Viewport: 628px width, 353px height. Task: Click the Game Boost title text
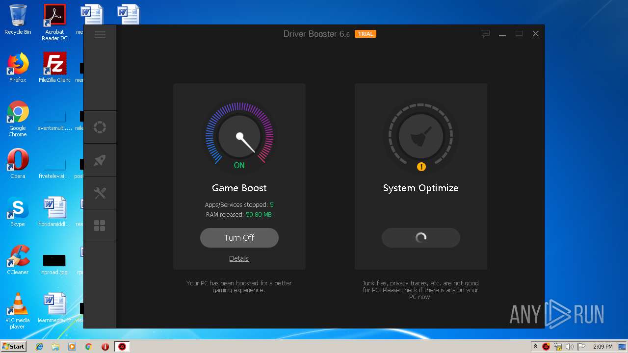[239, 188]
